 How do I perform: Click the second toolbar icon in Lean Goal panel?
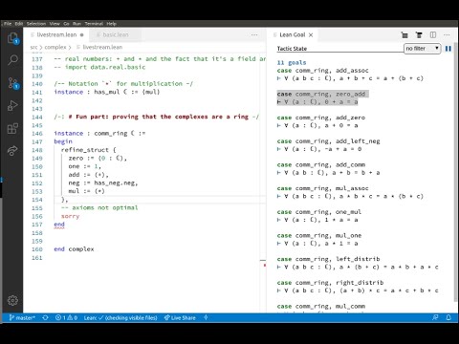click(x=419, y=35)
